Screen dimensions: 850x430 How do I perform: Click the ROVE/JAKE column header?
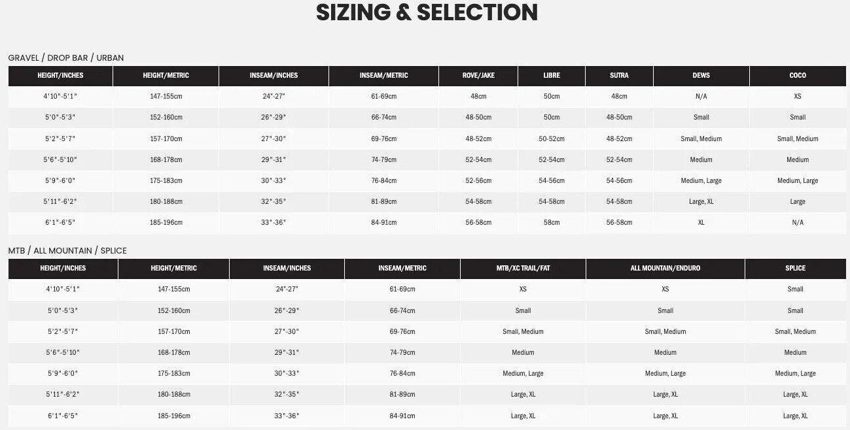click(478, 76)
